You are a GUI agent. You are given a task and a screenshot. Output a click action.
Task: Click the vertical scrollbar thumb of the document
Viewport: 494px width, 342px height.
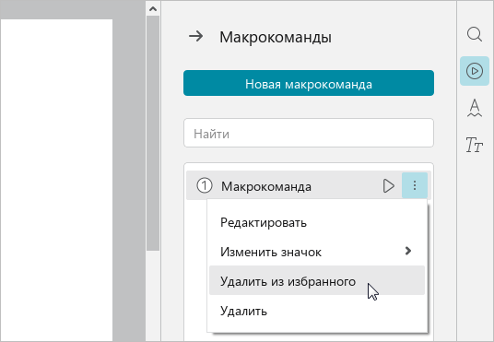[153, 134]
